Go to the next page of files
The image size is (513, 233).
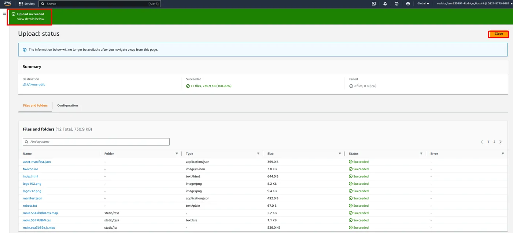tap(501, 142)
